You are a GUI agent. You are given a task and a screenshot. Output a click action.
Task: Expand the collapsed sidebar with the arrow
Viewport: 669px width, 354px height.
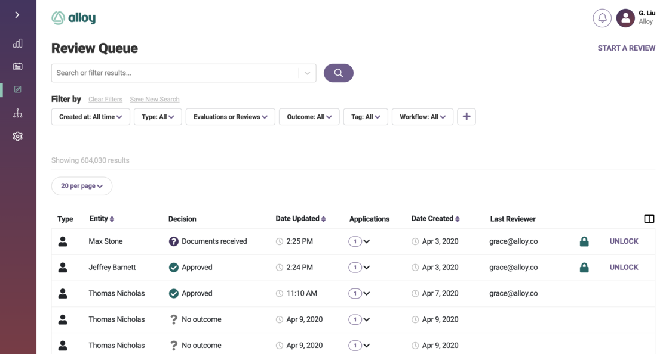17,15
